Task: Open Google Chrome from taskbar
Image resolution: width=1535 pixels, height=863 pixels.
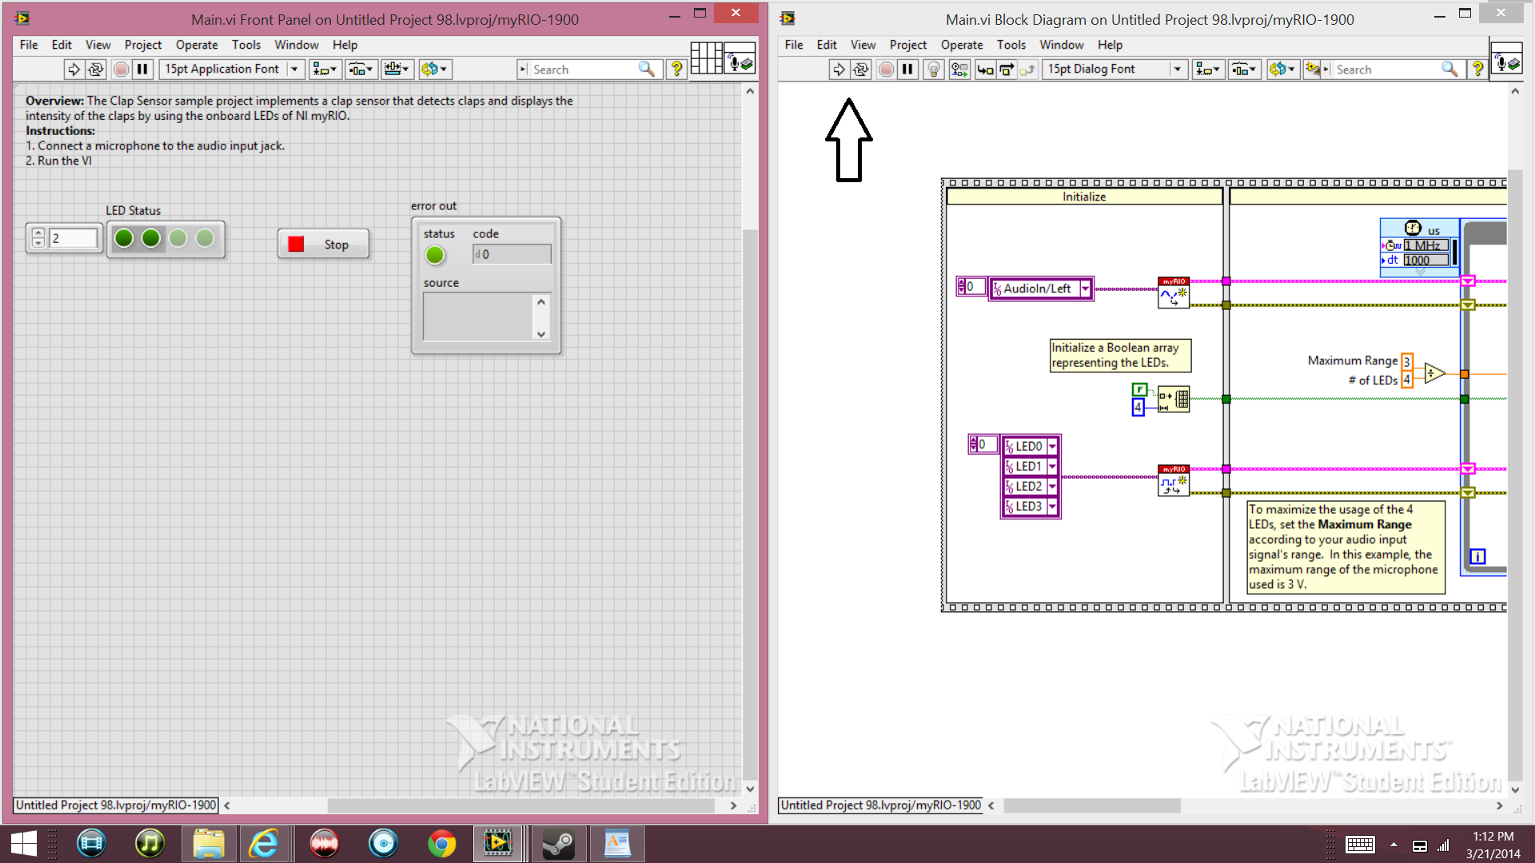Action: [441, 844]
